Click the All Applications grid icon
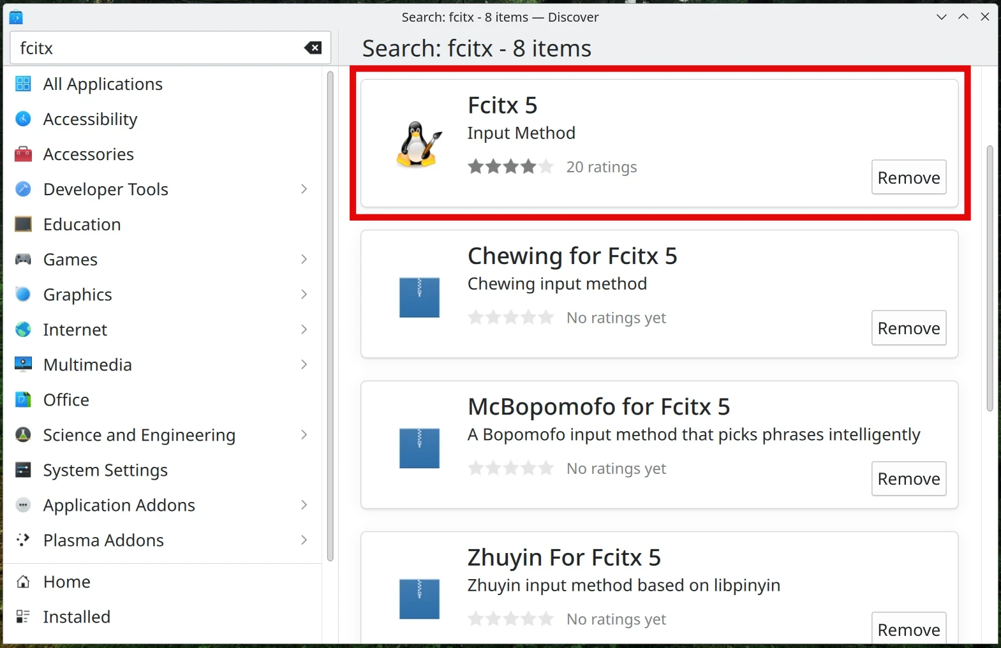This screenshot has width=1001, height=648. [23, 84]
